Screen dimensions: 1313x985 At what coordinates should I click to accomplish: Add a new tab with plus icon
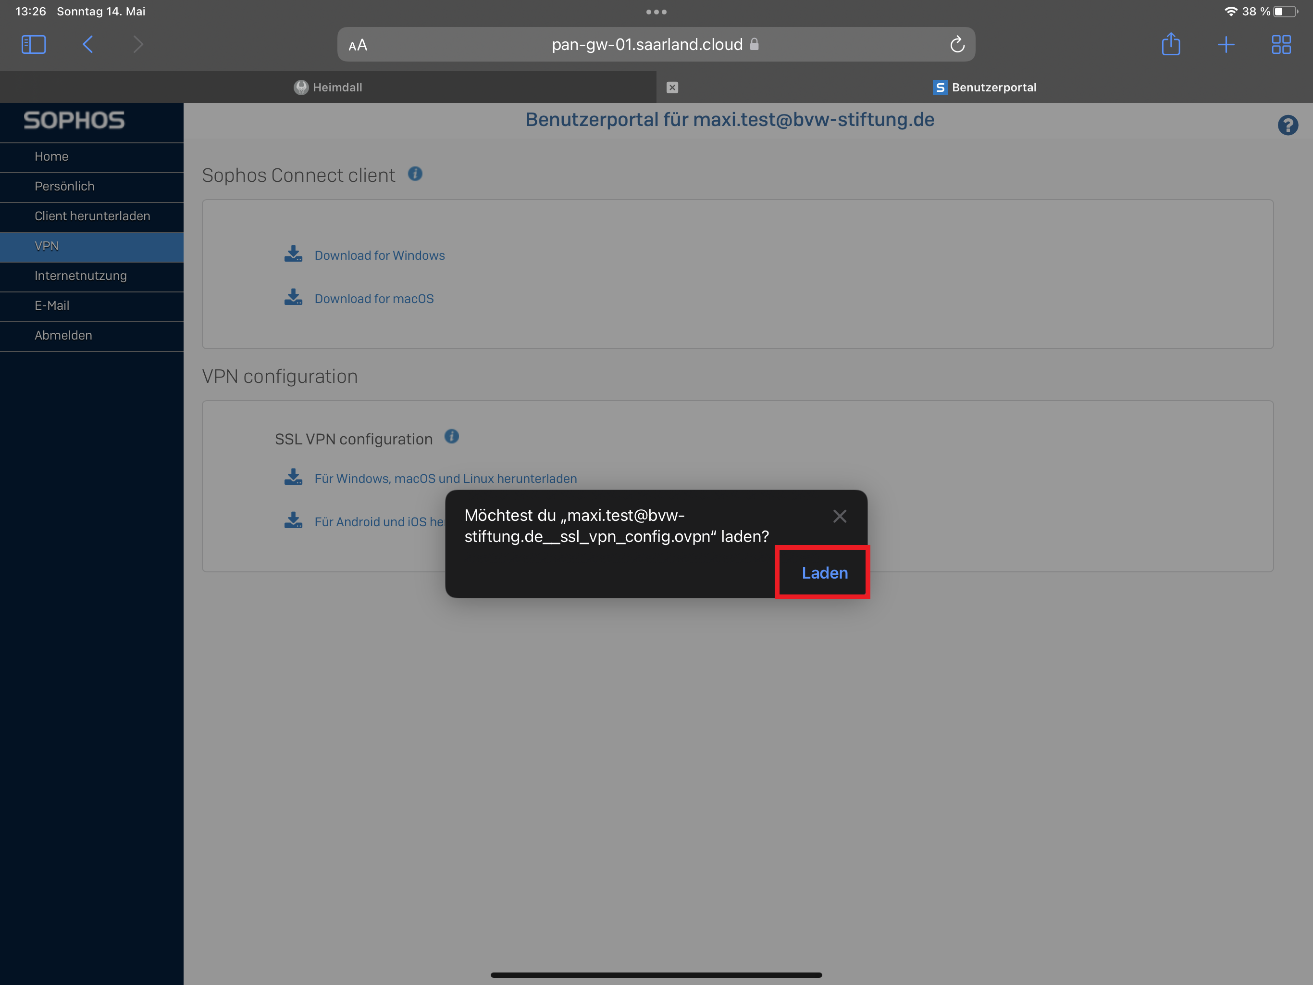pos(1226,45)
